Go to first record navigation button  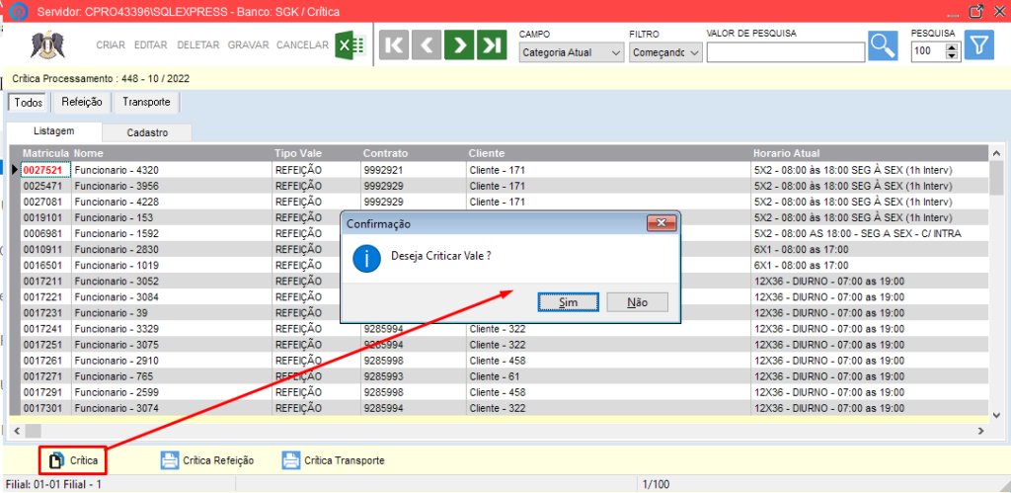pyautogui.click(x=394, y=45)
